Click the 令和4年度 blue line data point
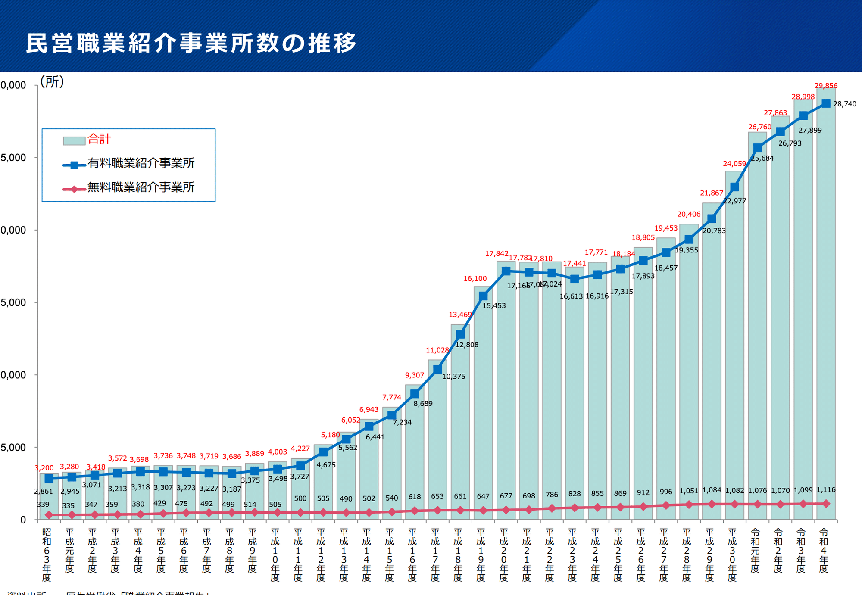The height and width of the screenshot is (595, 862). [826, 103]
